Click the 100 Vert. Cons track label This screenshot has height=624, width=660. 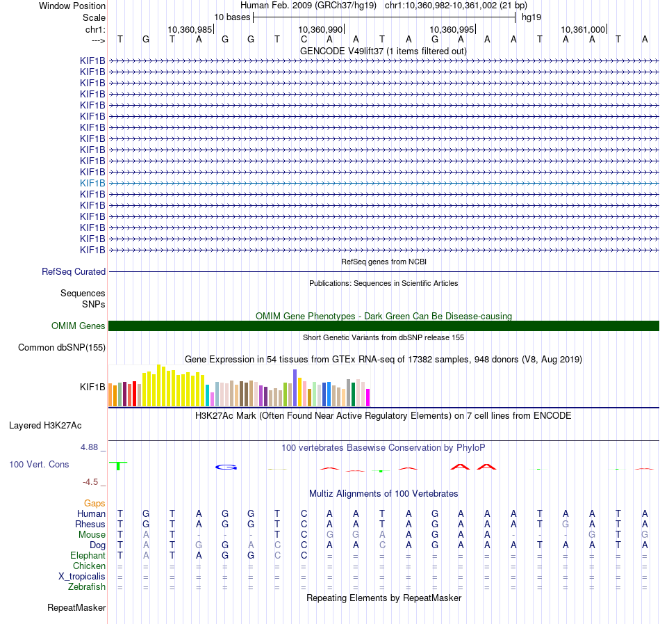[39, 464]
